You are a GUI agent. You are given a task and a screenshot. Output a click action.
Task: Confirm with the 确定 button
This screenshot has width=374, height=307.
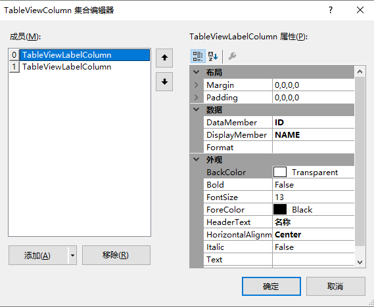[271, 286]
